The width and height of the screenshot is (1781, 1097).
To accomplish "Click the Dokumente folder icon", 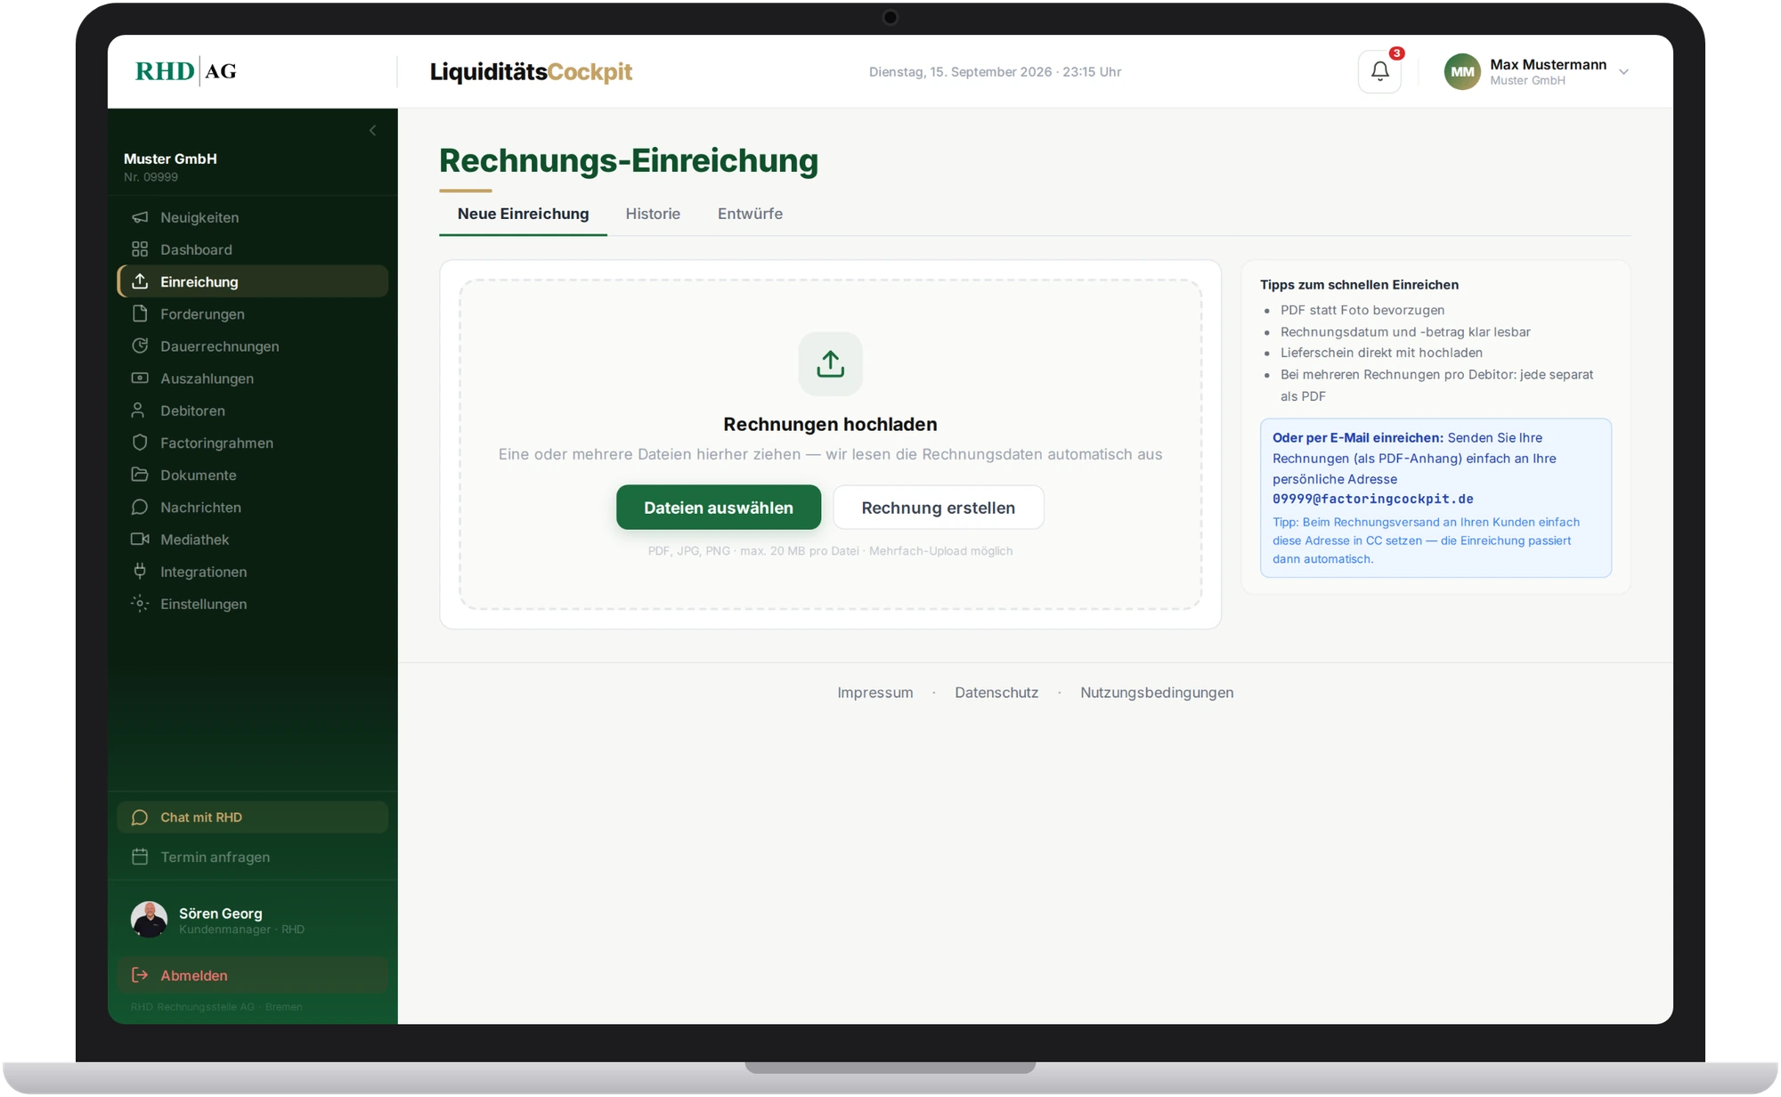I will tap(140, 475).
